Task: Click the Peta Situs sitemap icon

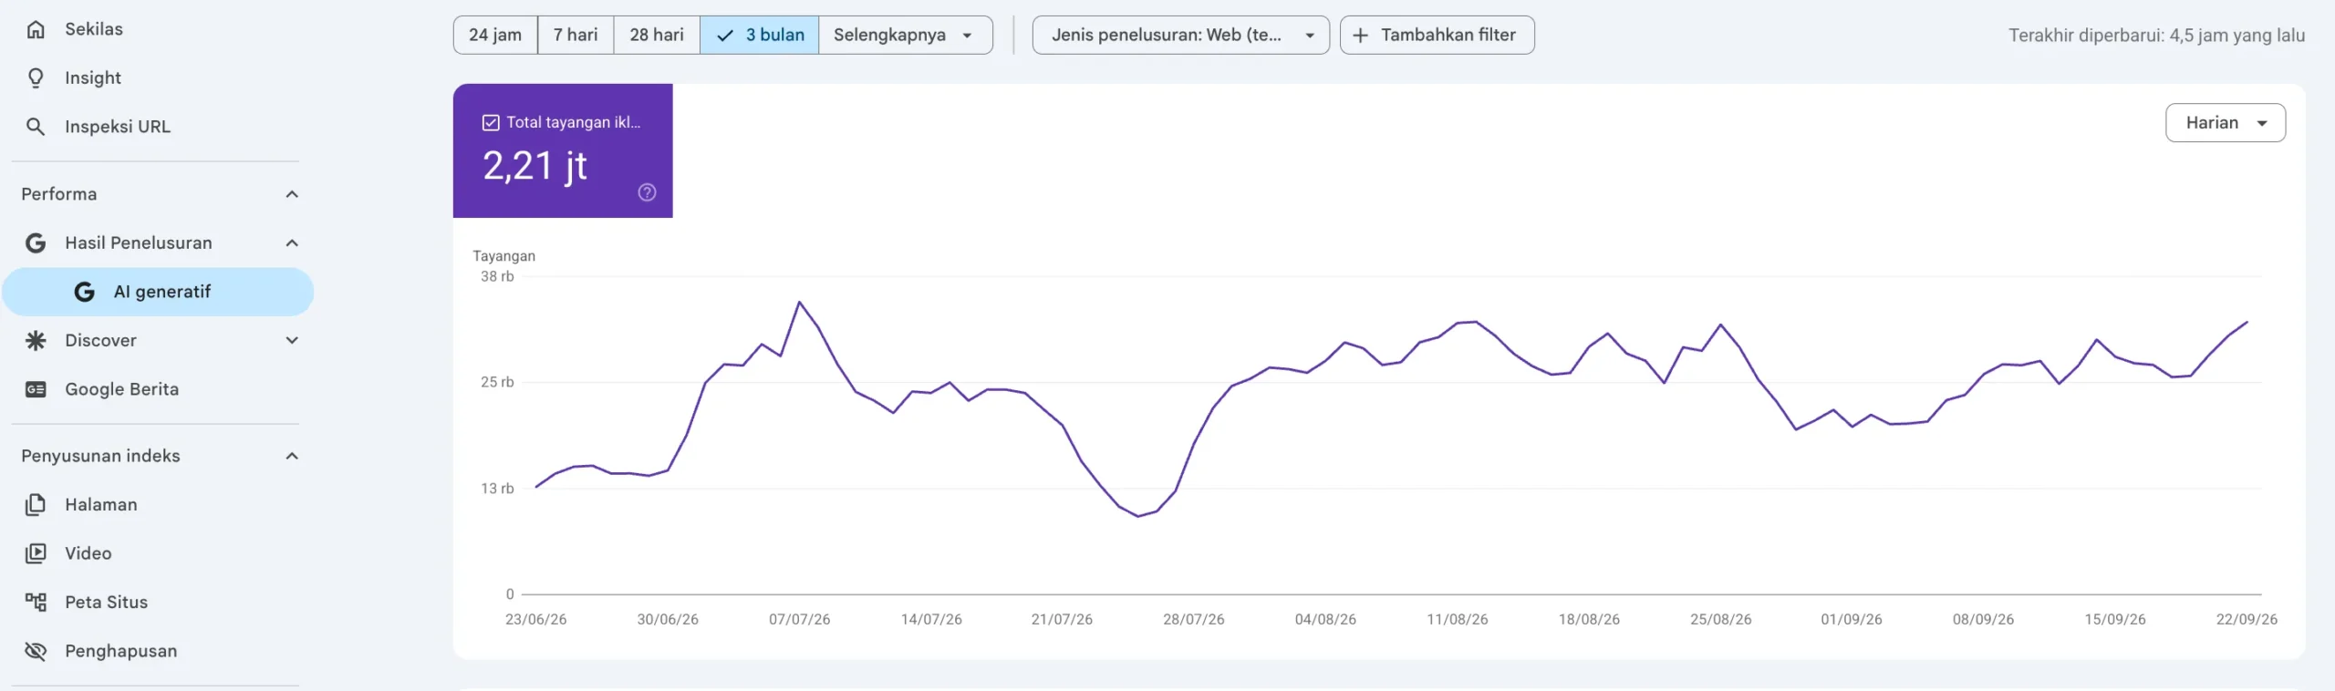Action: (36, 602)
